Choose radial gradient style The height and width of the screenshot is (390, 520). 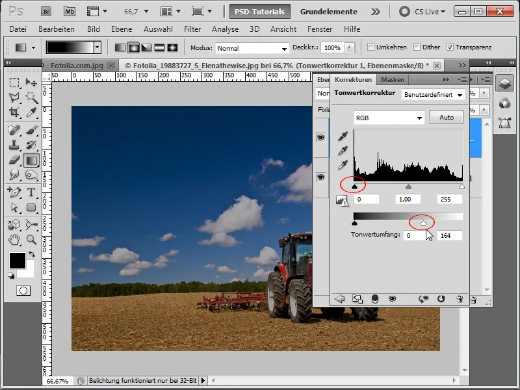133,47
